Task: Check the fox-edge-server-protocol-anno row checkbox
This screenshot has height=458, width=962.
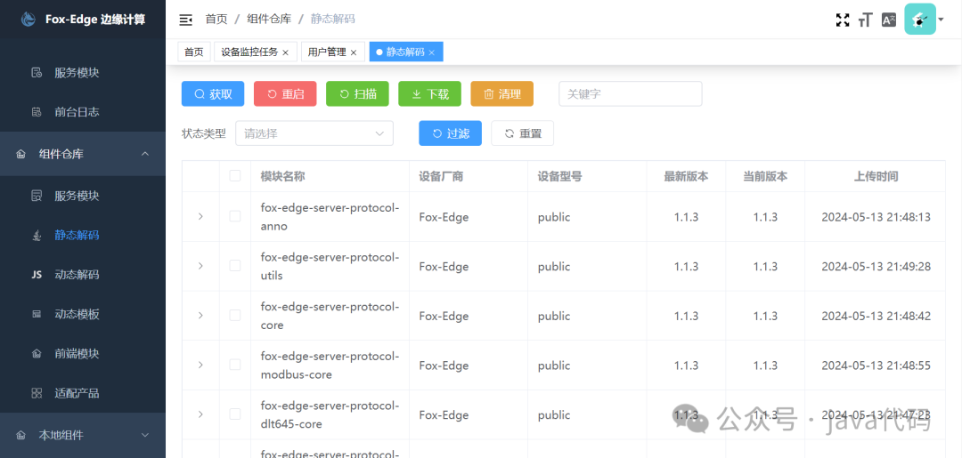Action: (235, 216)
